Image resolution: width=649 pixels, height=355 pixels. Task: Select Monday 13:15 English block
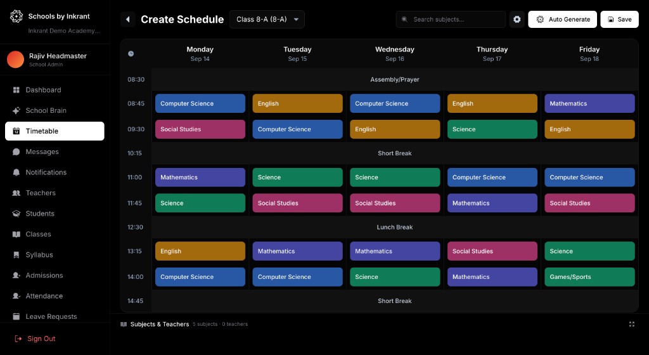pyautogui.click(x=200, y=251)
